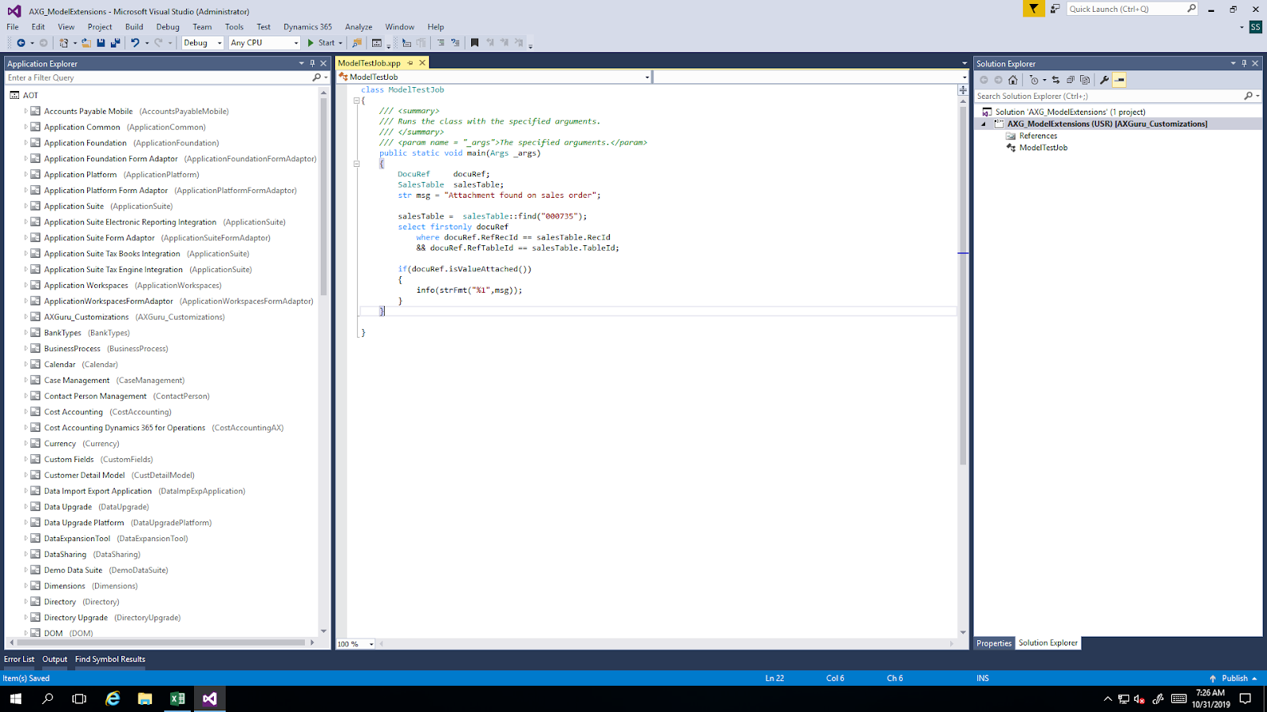Open the Dynamics 365 menu
This screenshot has width=1267, height=712.
(x=307, y=27)
